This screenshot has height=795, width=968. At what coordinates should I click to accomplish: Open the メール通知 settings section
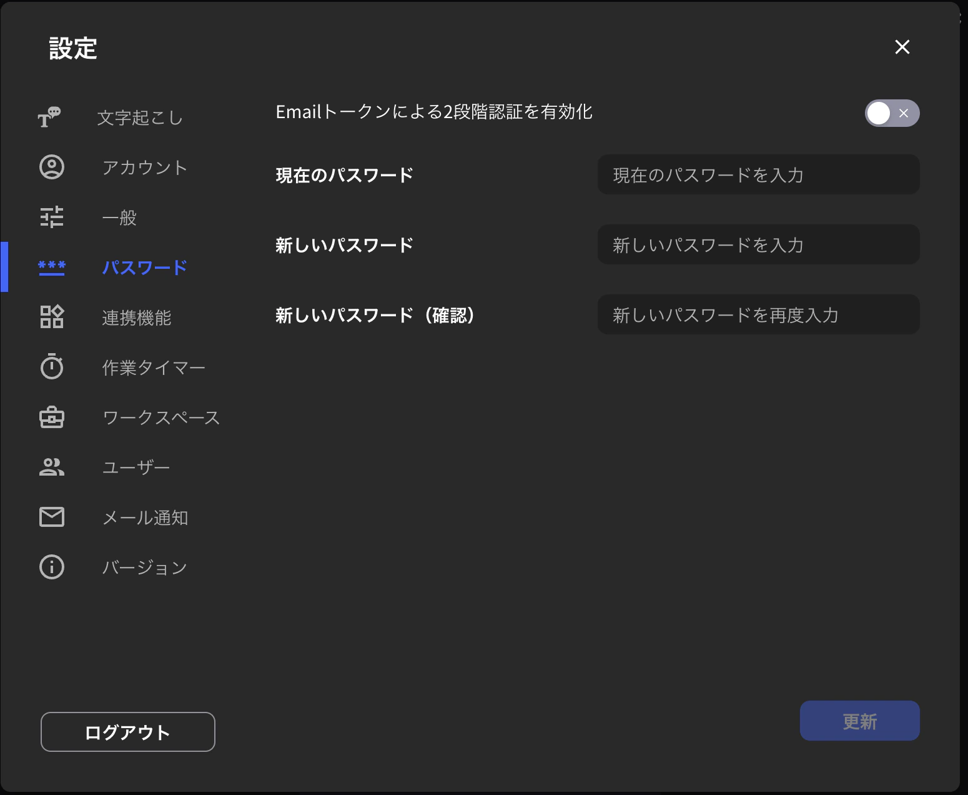[145, 517]
